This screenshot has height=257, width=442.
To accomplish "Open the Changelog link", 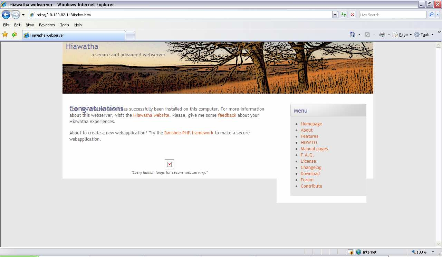I will (x=311, y=168).
